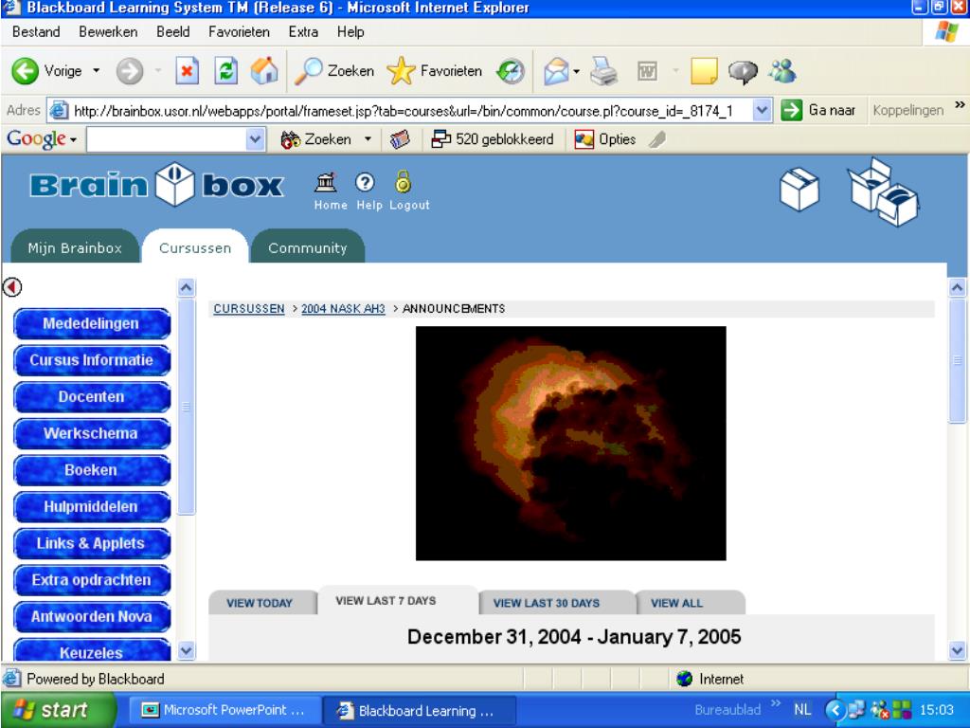Click the Google toolbar search field
The width and height of the screenshot is (970, 728).
click(167, 139)
